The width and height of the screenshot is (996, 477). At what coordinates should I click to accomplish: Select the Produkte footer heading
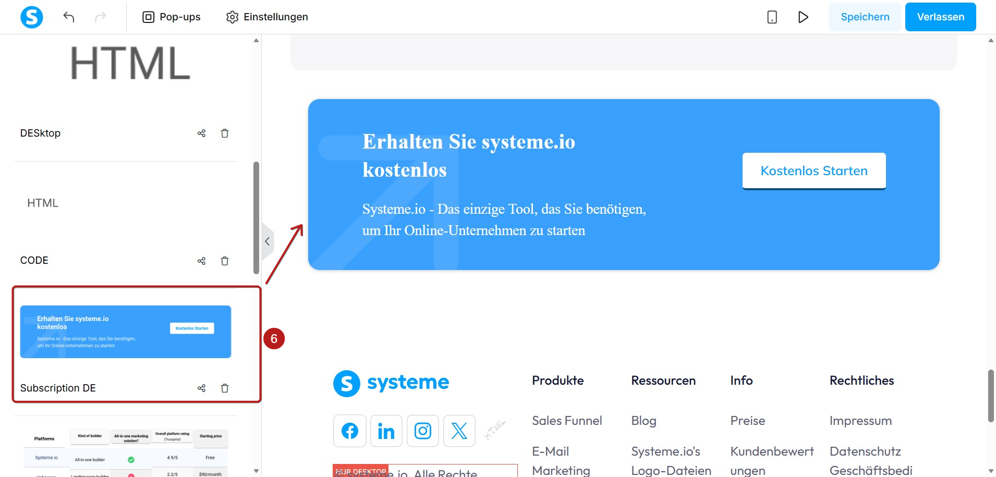(558, 381)
